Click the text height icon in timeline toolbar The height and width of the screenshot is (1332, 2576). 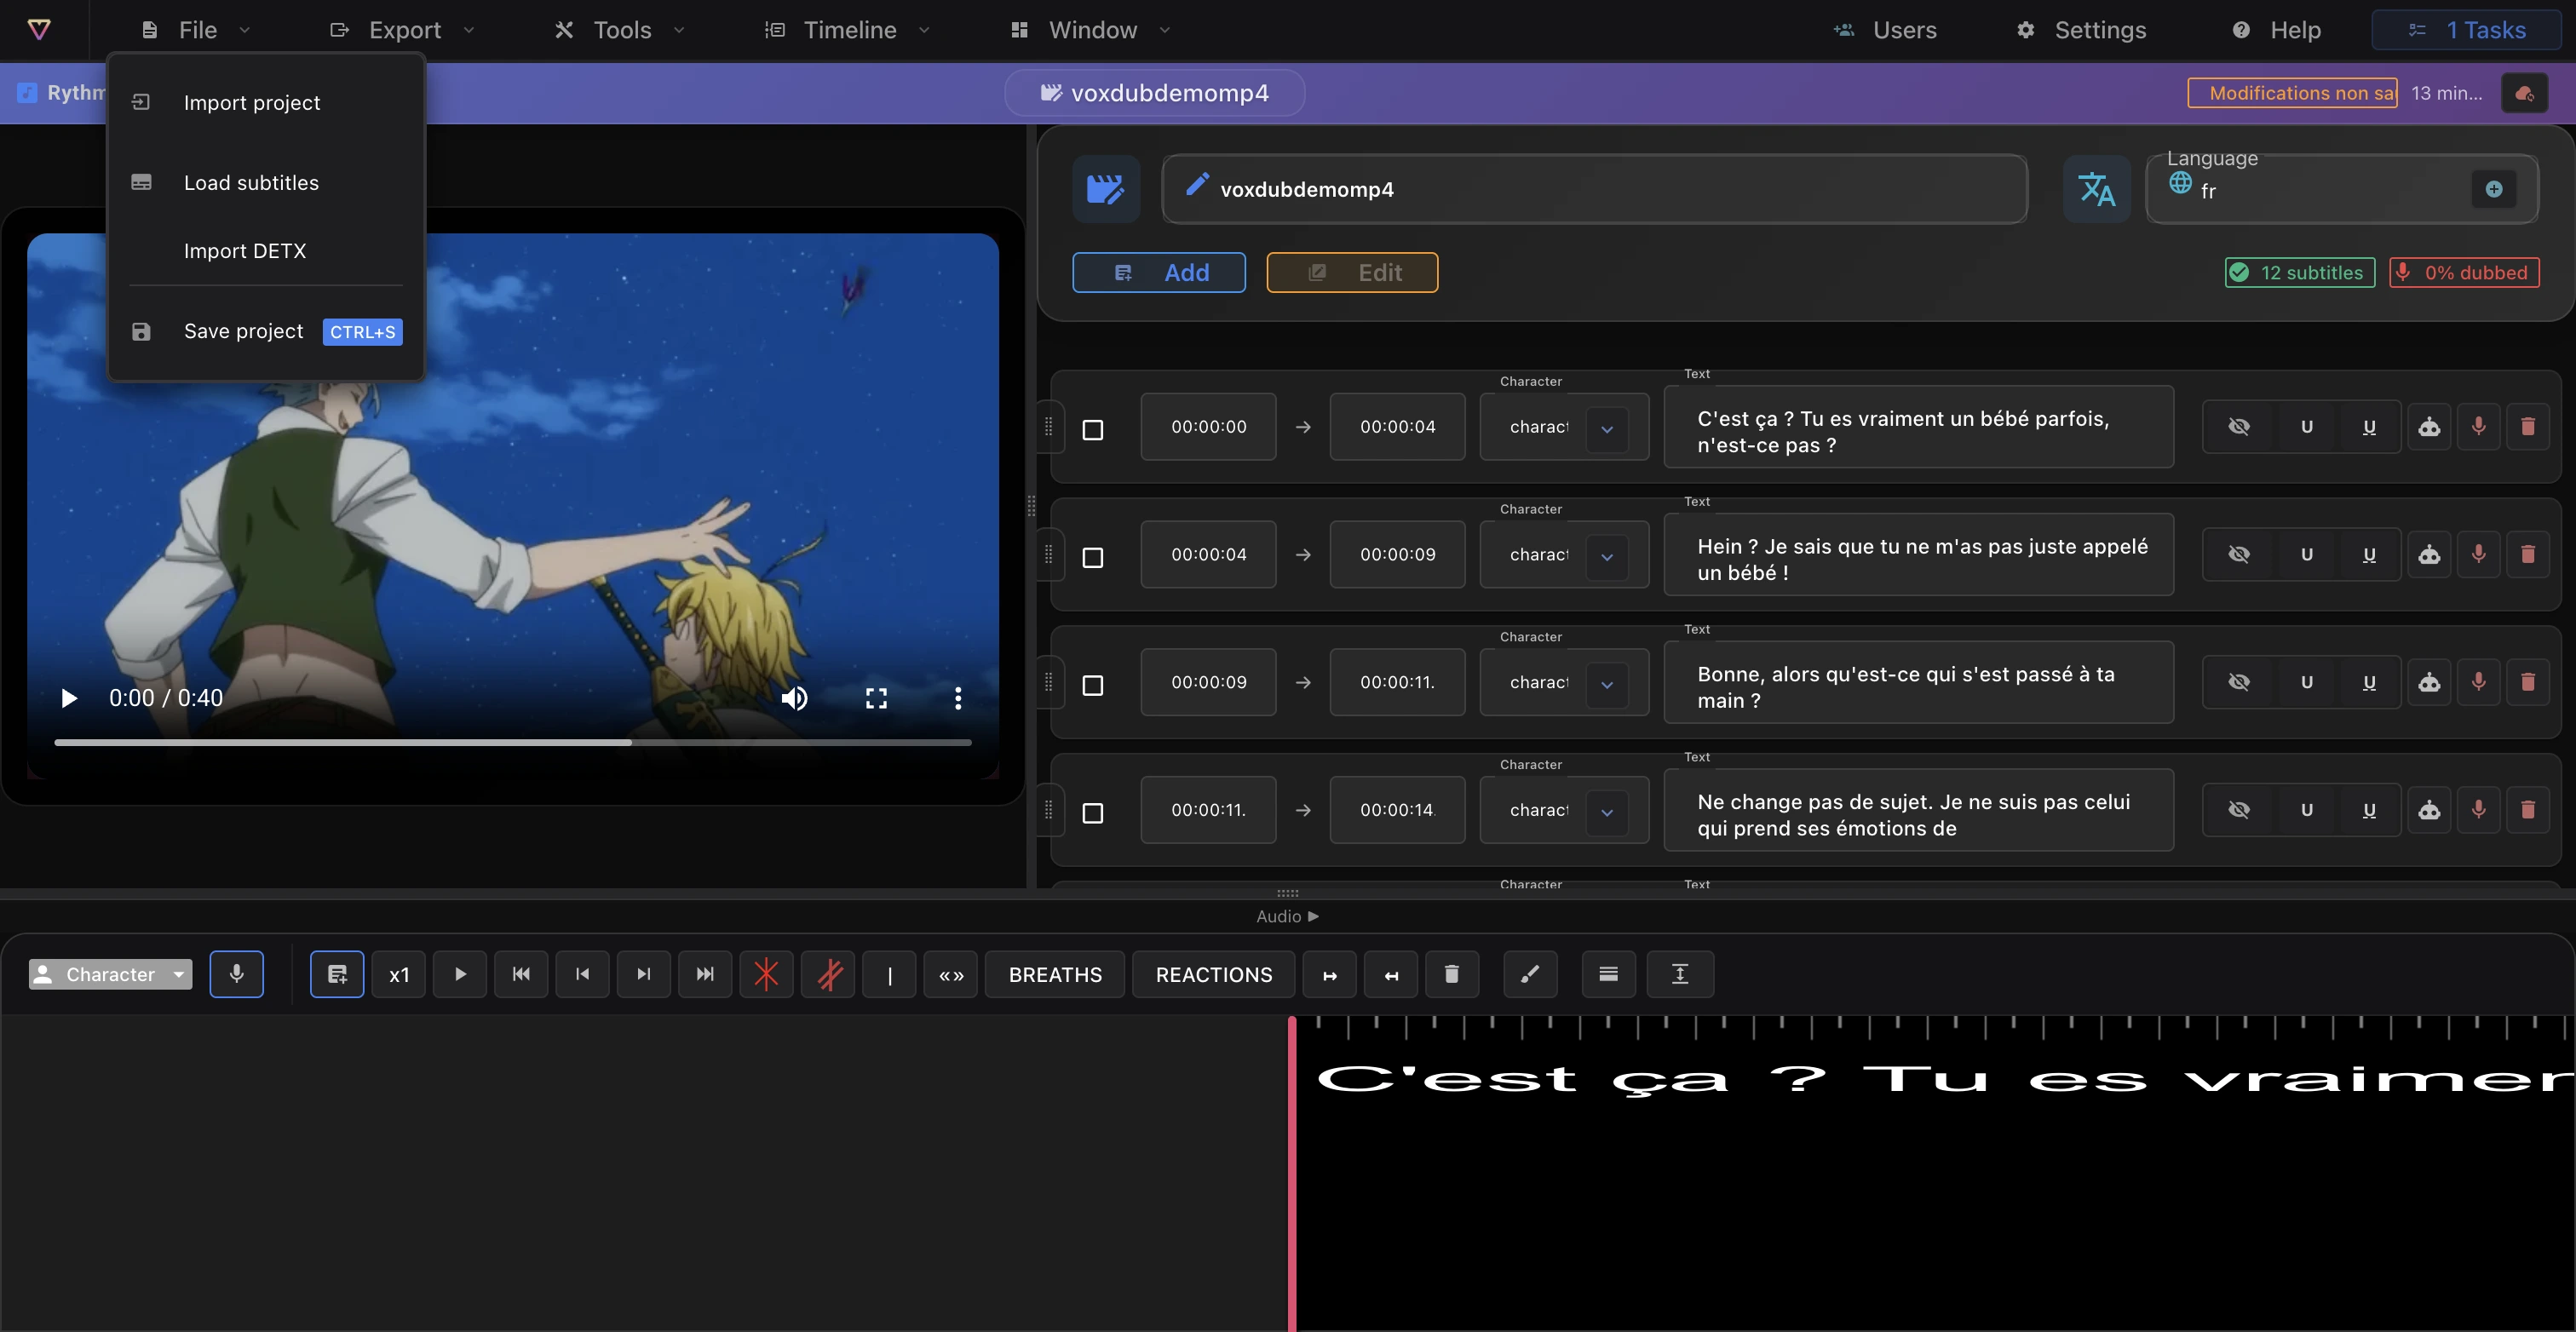tap(1680, 974)
